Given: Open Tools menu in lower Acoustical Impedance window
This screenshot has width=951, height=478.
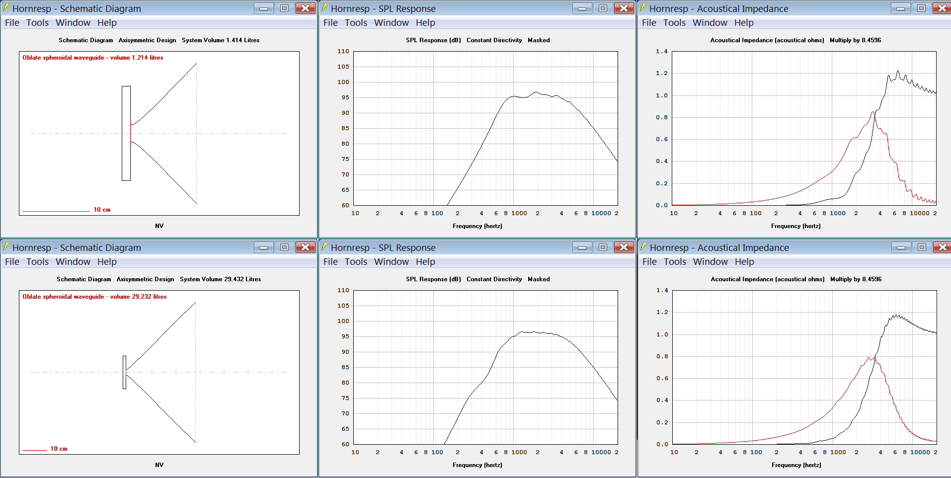Looking at the screenshot, I should point(675,262).
